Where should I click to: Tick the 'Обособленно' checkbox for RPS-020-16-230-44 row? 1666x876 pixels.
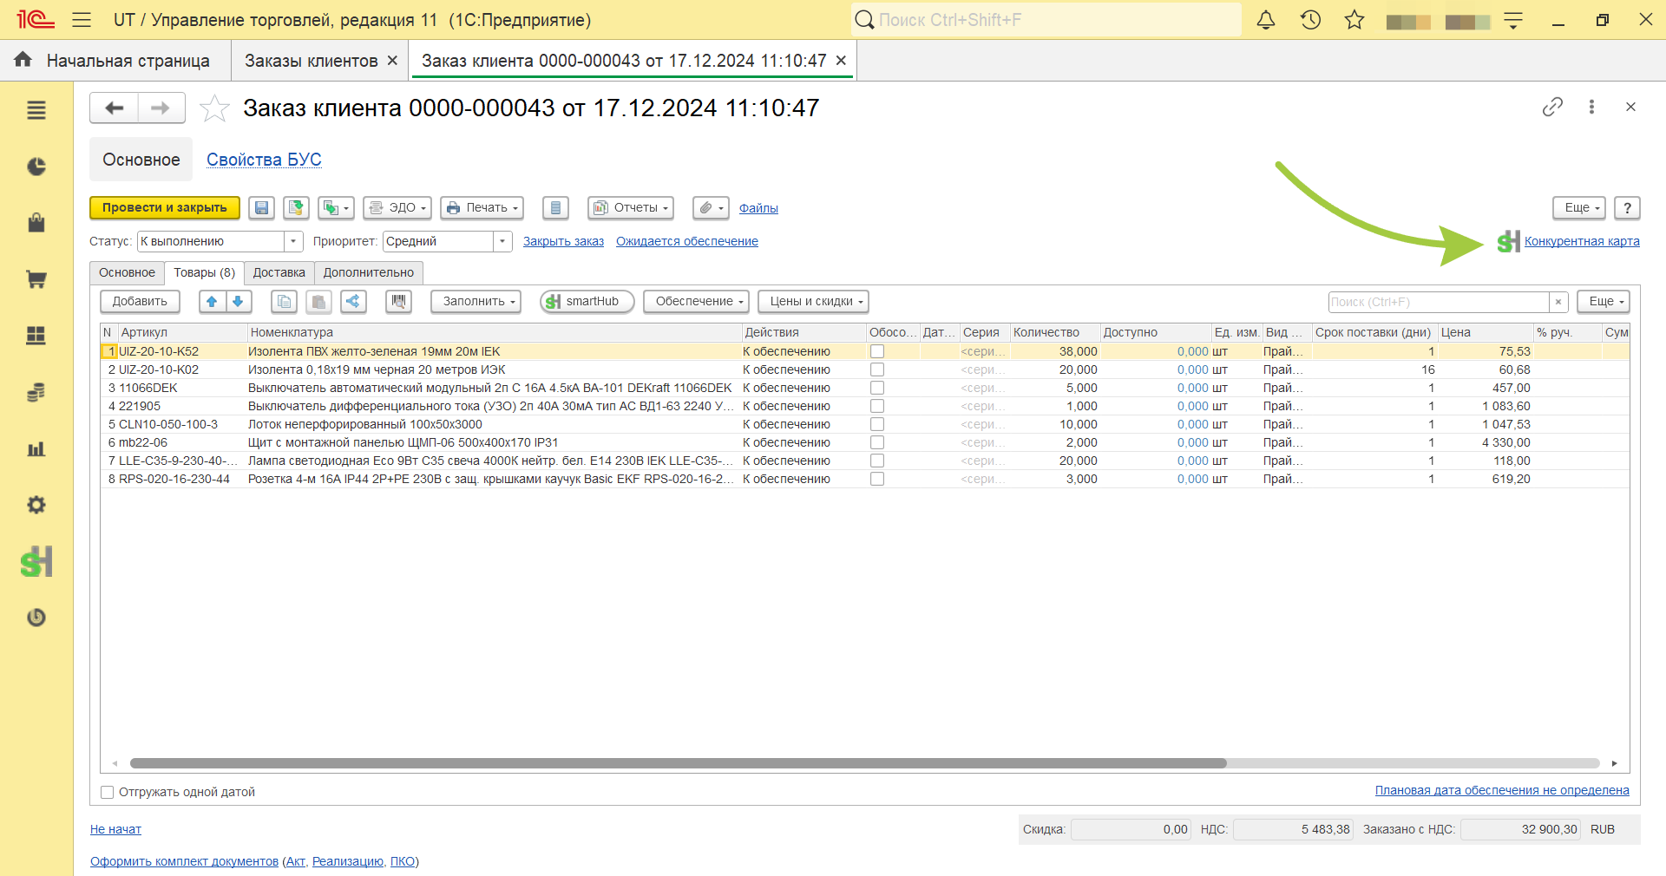(877, 479)
